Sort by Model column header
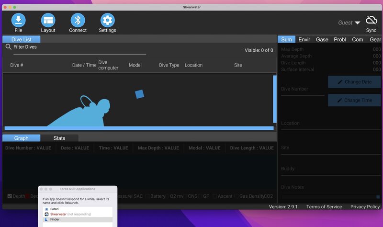This screenshot has height=227, width=383. pyautogui.click(x=135, y=65)
